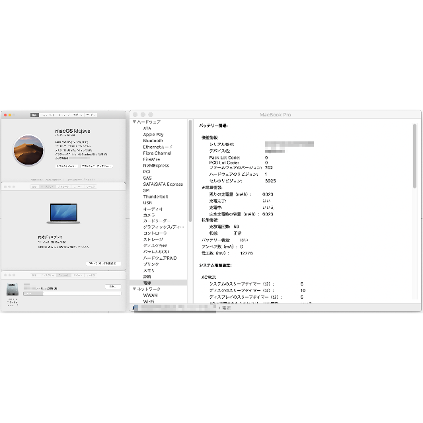Select USB in the hardware list
The width and height of the screenshot is (423, 423).
pyautogui.click(x=147, y=203)
